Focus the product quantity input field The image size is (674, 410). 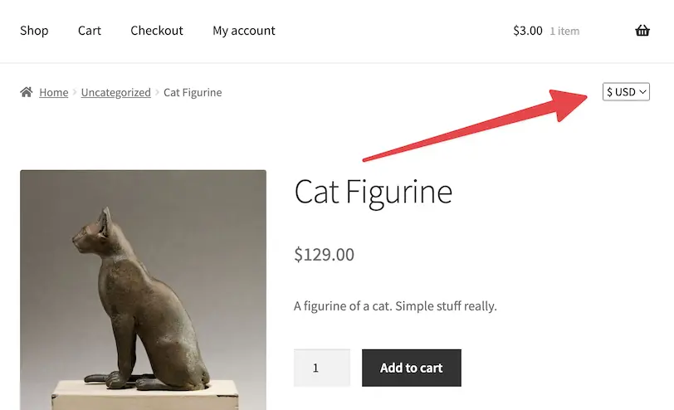pos(321,368)
